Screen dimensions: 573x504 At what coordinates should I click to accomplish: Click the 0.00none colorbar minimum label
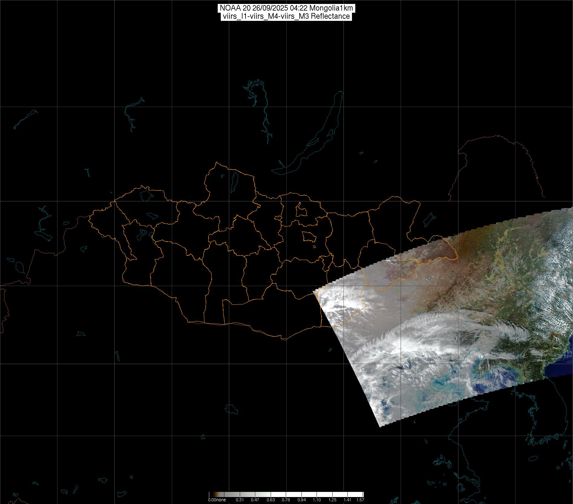(217, 500)
